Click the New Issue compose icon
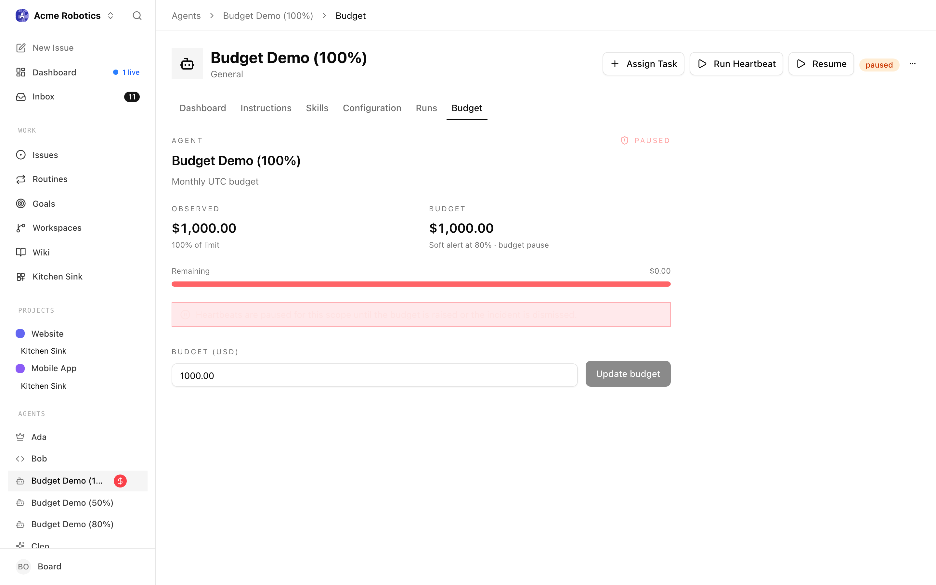Screen dimensions: 936x585 pyautogui.click(x=21, y=47)
